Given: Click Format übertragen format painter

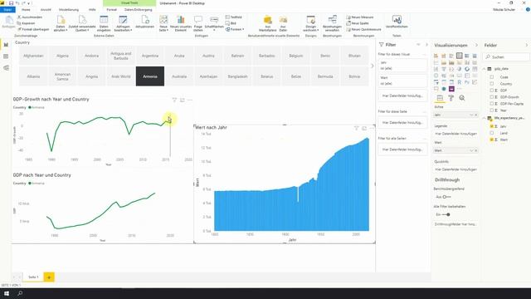Looking at the screenshot, I should [x=33, y=29].
